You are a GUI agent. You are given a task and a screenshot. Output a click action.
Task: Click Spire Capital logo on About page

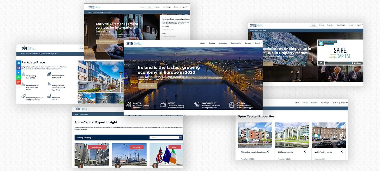coord(256,25)
